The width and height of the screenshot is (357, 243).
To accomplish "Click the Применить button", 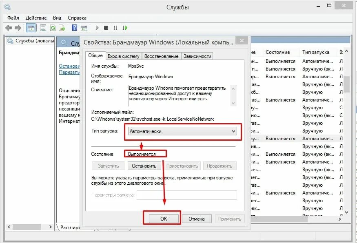I will click(229, 219).
